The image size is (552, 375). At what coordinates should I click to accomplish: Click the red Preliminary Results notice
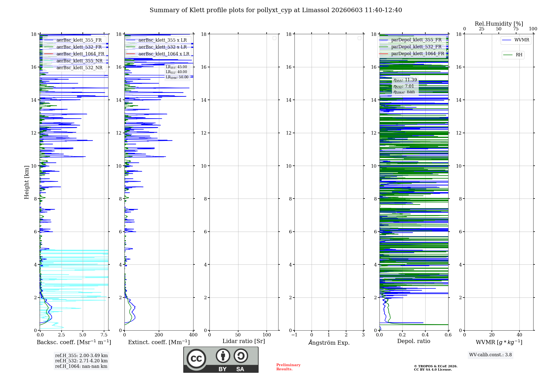tap(288, 367)
